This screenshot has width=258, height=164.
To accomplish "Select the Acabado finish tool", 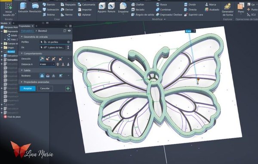I will coord(212,10).
